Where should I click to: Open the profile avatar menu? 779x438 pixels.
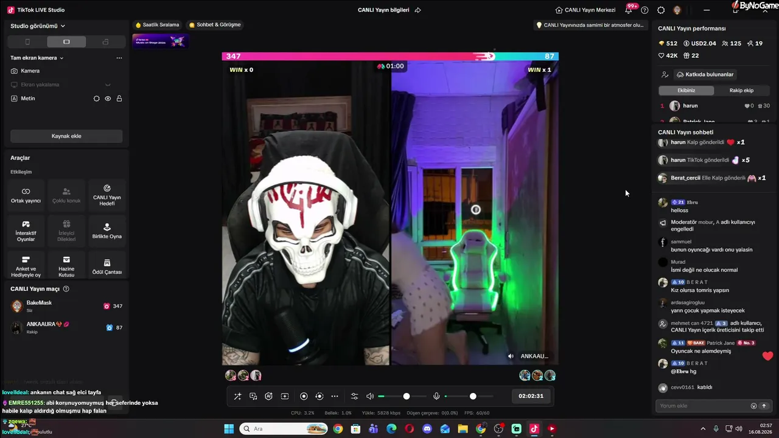pyautogui.click(x=677, y=10)
